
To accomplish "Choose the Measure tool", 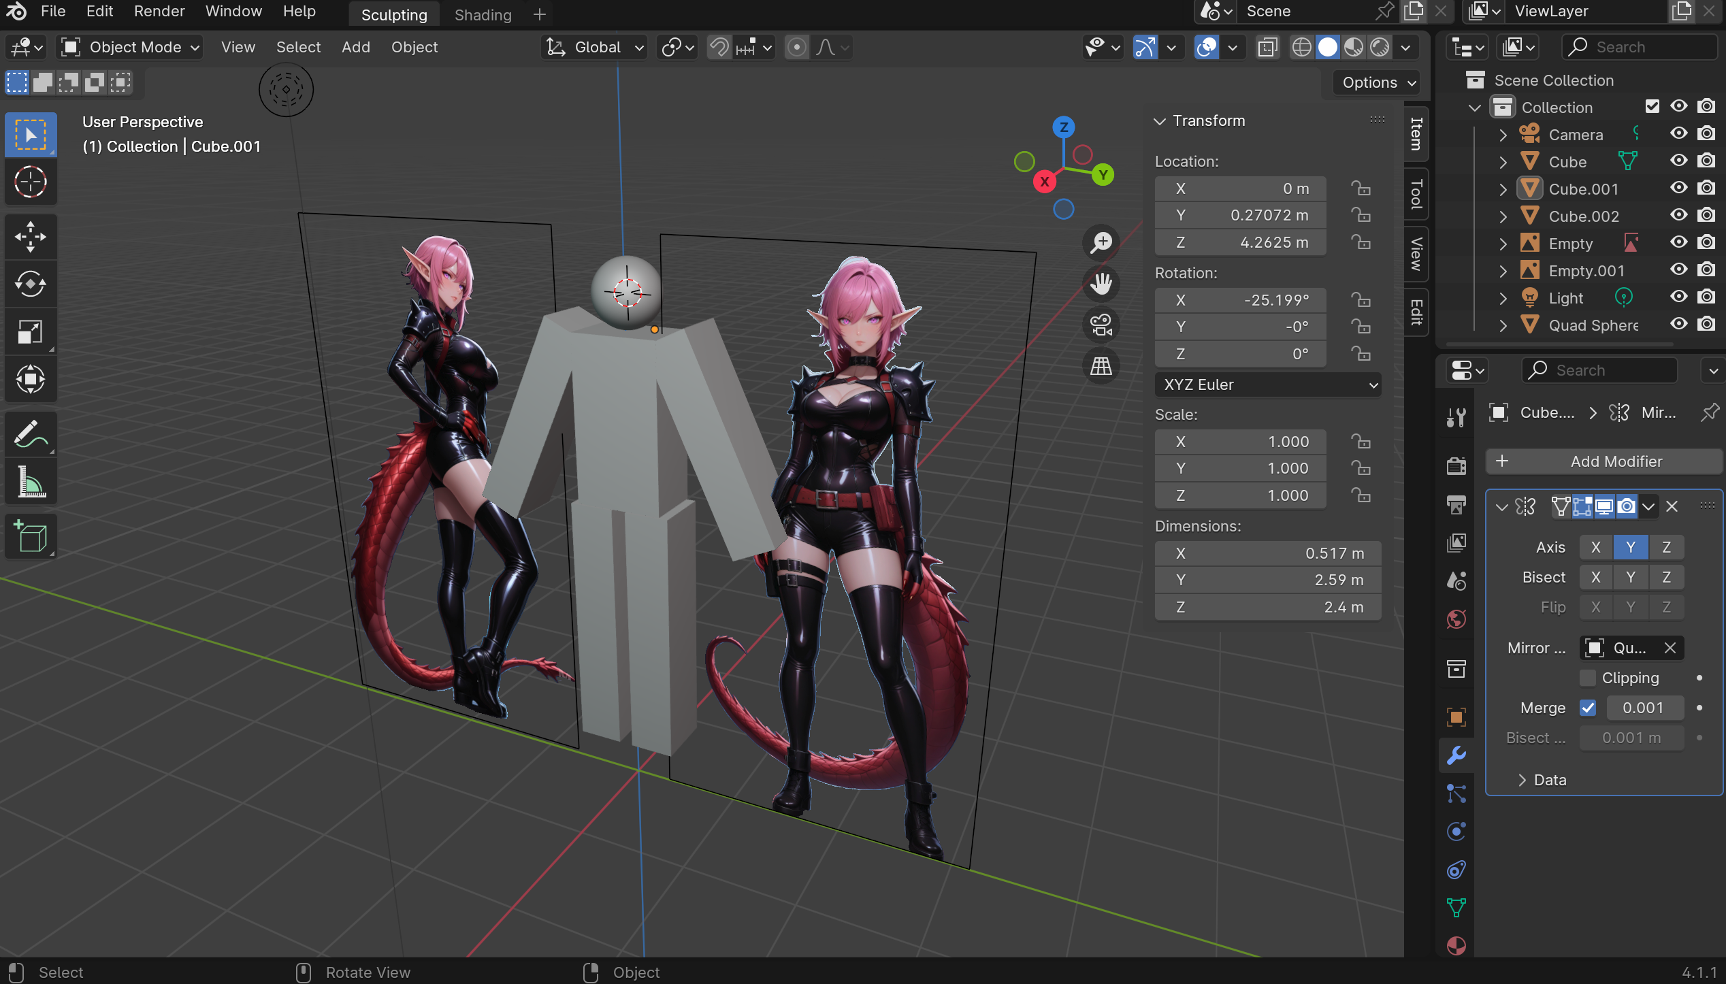I will pos(31,482).
